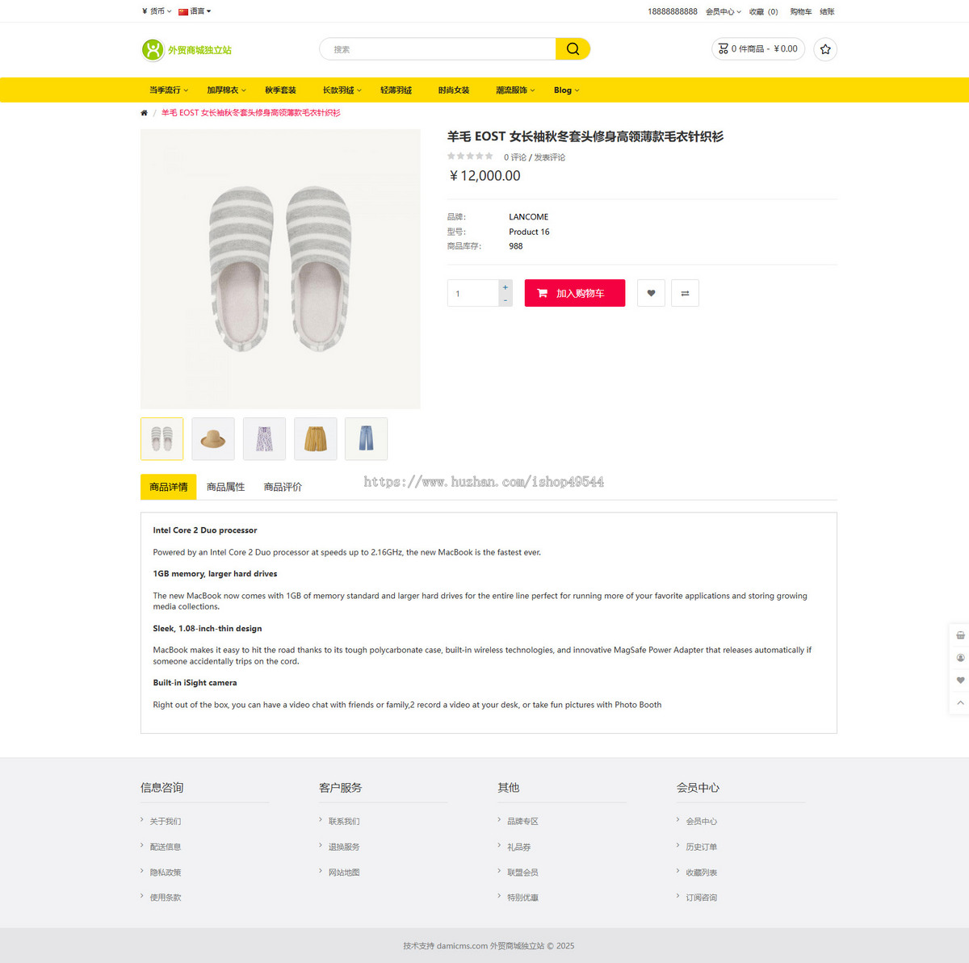Open 隐私政策 footer link
The width and height of the screenshot is (969, 963).
165,873
